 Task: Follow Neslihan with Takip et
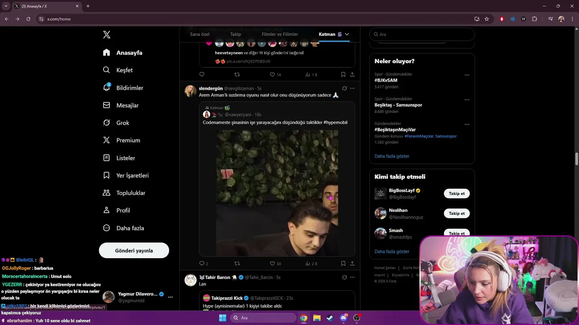tap(457, 214)
